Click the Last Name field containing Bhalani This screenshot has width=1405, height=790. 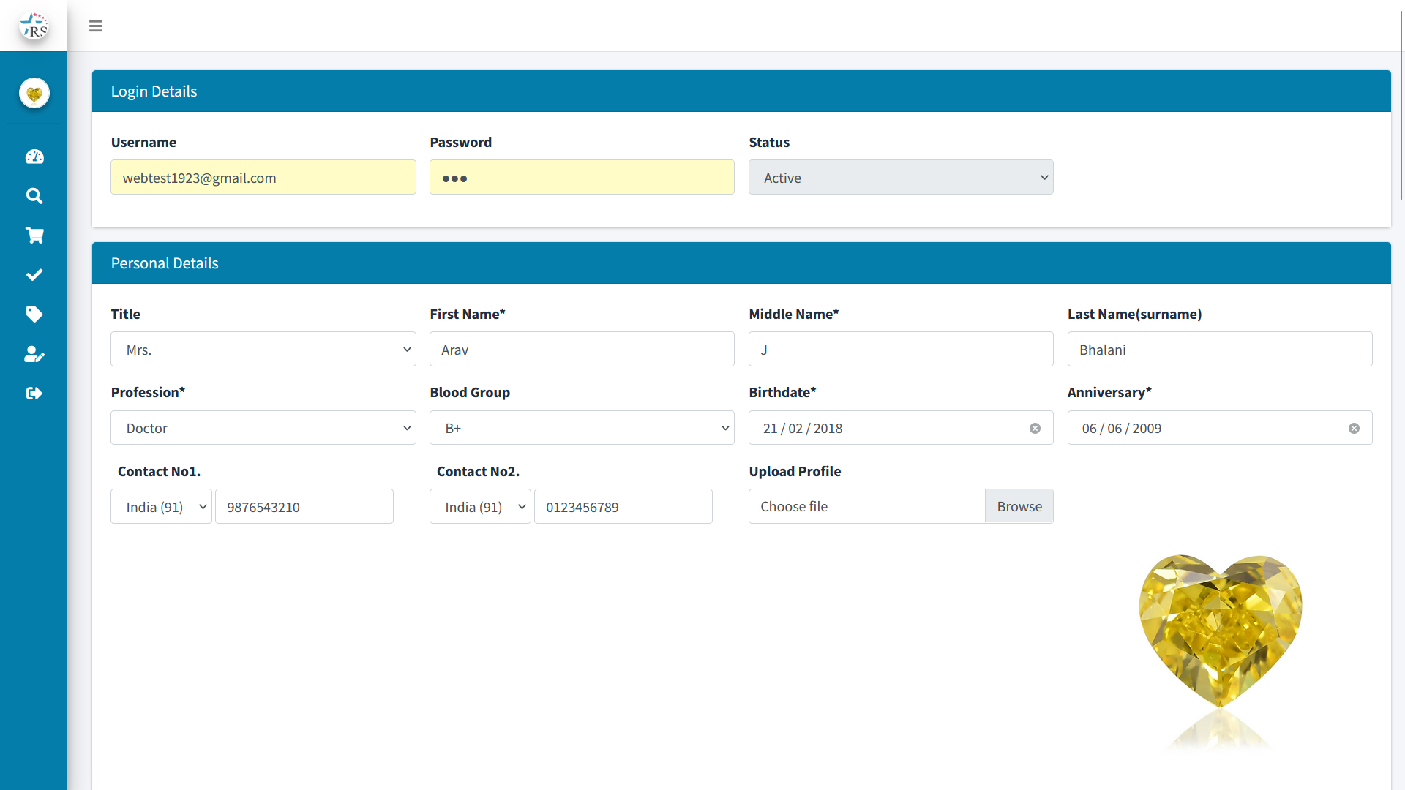[x=1220, y=350]
